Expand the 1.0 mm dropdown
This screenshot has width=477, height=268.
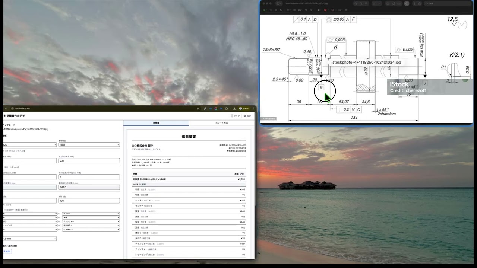30,239
